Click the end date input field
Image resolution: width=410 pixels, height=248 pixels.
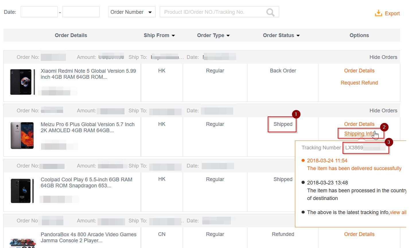click(81, 12)
